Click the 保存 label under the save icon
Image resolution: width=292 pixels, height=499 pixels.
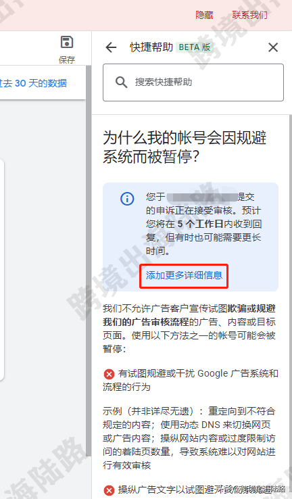(67, 60)
